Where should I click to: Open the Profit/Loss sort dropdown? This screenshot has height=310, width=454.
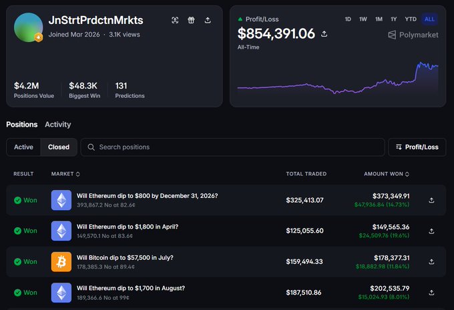[417, 147]
